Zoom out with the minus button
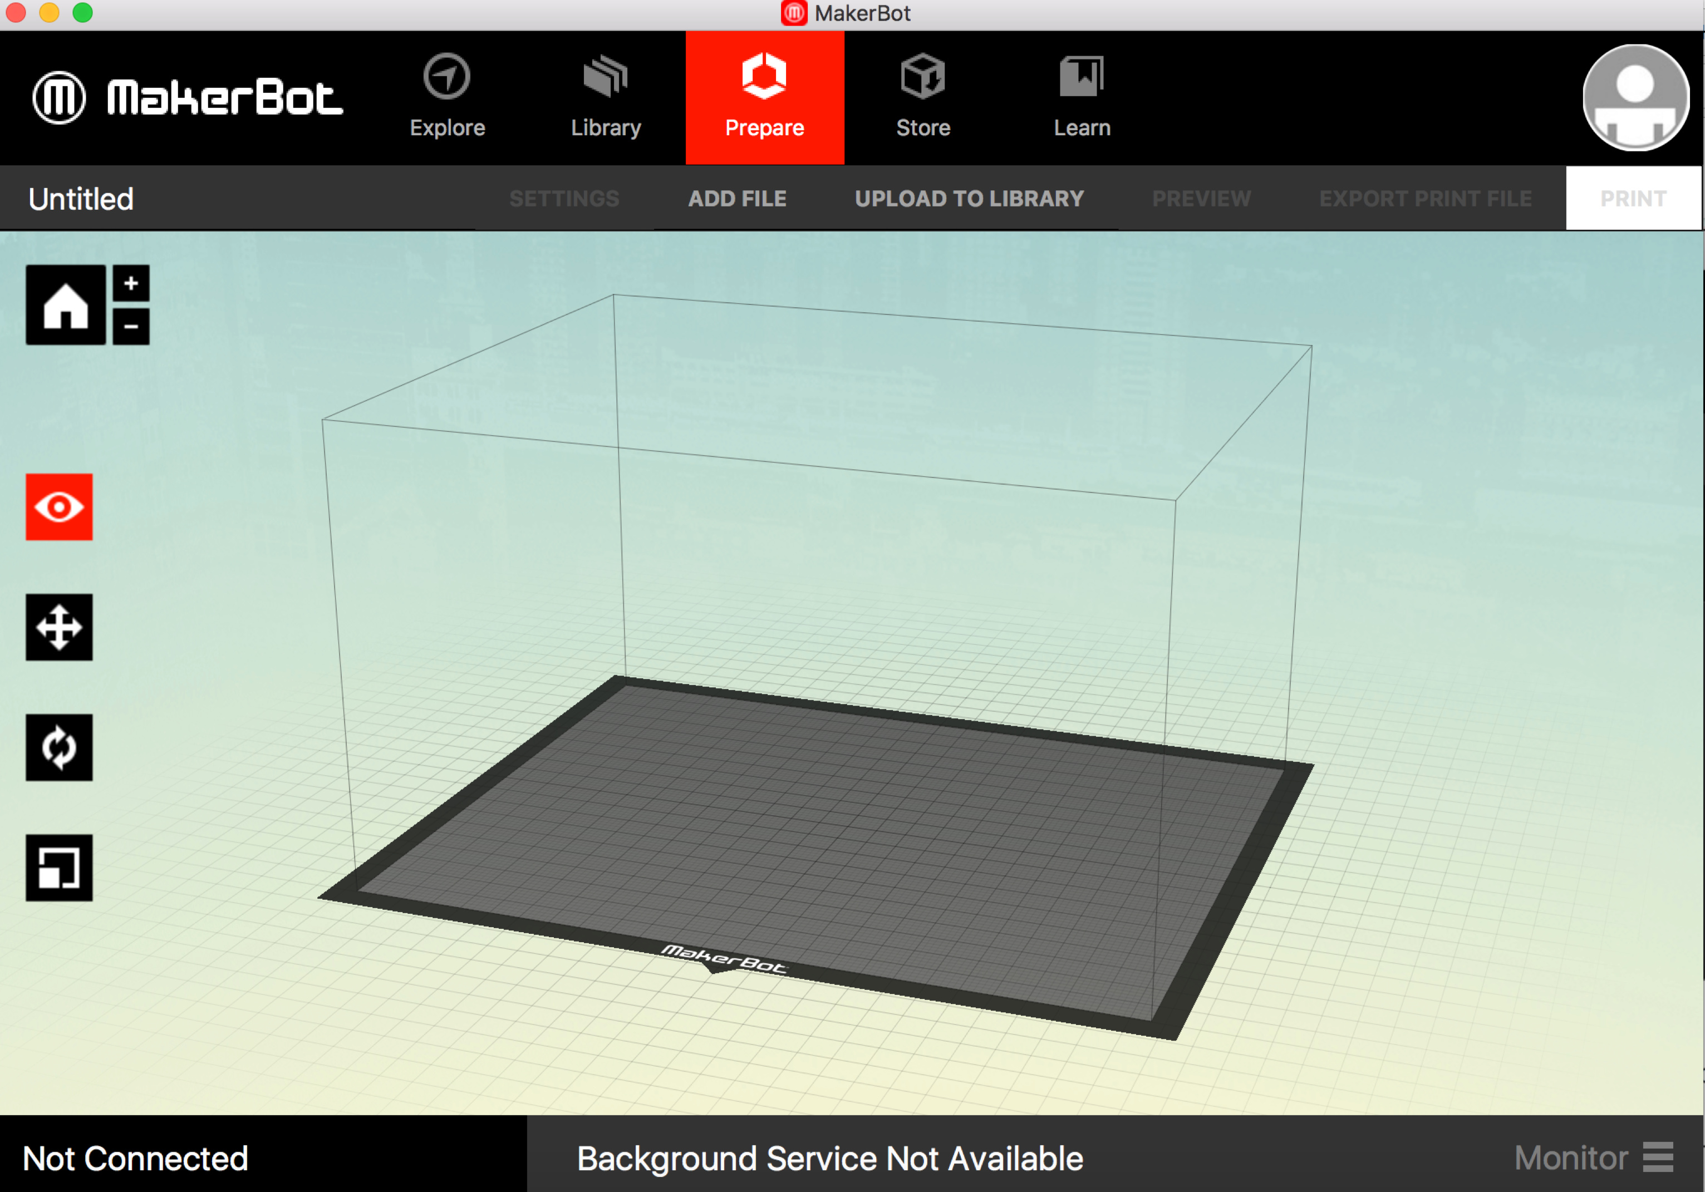The height and width of the screenshot is (1192, 1705). (x=131, y=327)
